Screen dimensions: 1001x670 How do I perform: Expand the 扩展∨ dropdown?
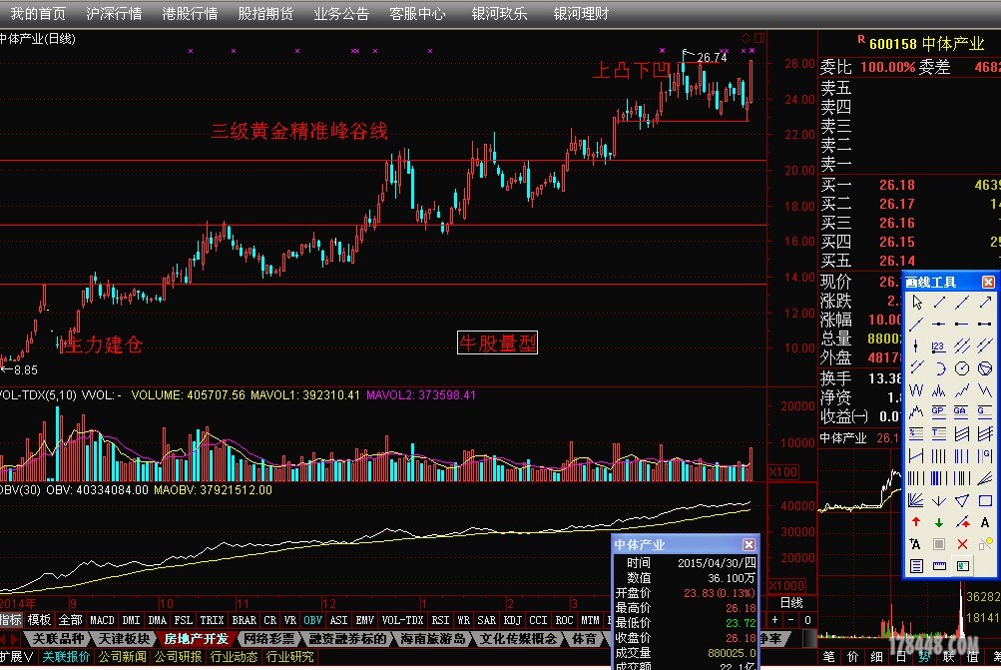(x=17, y=657)
